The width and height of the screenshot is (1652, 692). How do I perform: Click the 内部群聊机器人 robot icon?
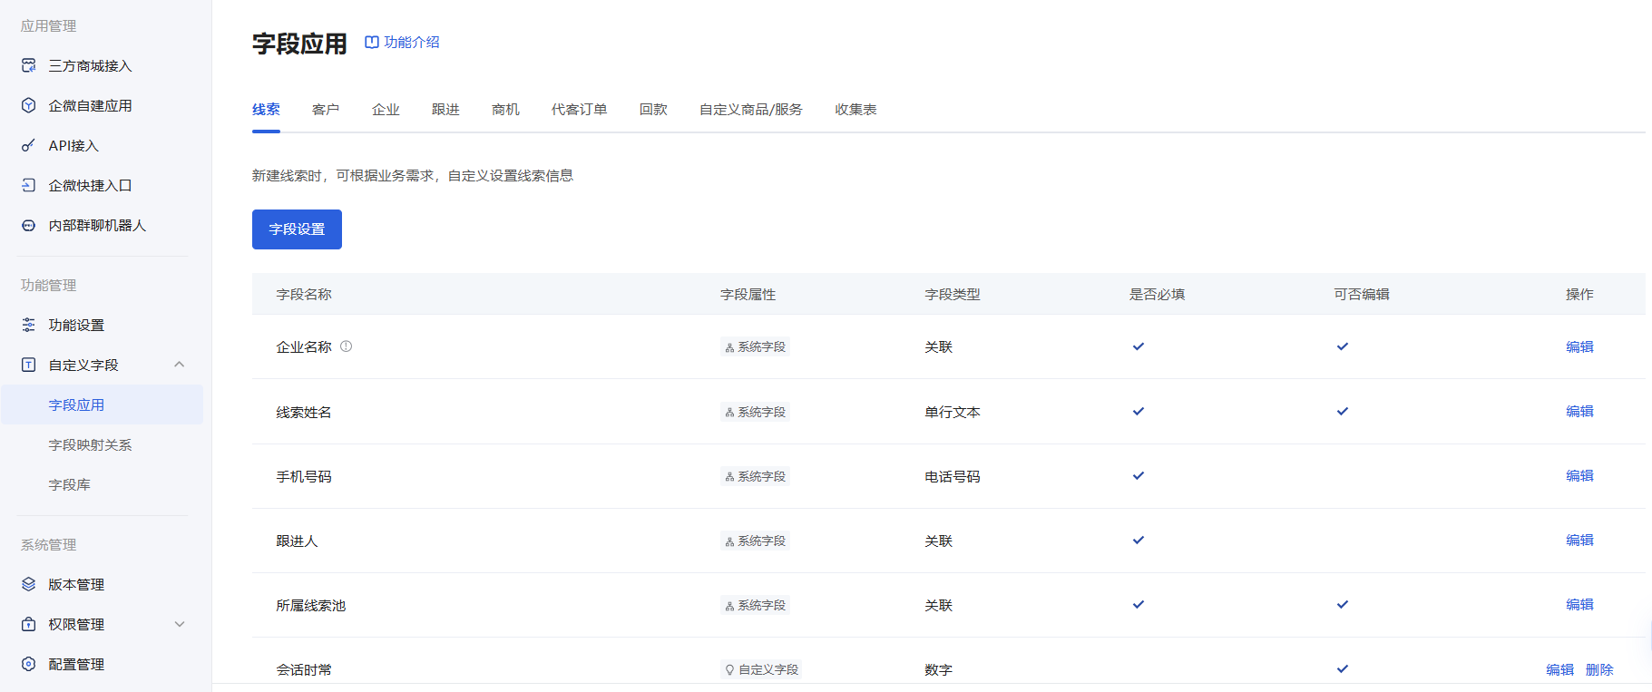[x=29, y=225]
